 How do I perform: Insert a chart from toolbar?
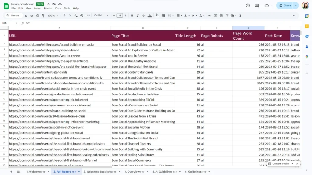coord(221,15)
